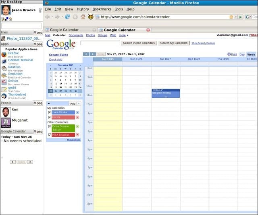The width and height of the screenshot is (258, 215).
Task: Launch Firefox from Popular Applications icon
Action: click(x=4, y=54)
